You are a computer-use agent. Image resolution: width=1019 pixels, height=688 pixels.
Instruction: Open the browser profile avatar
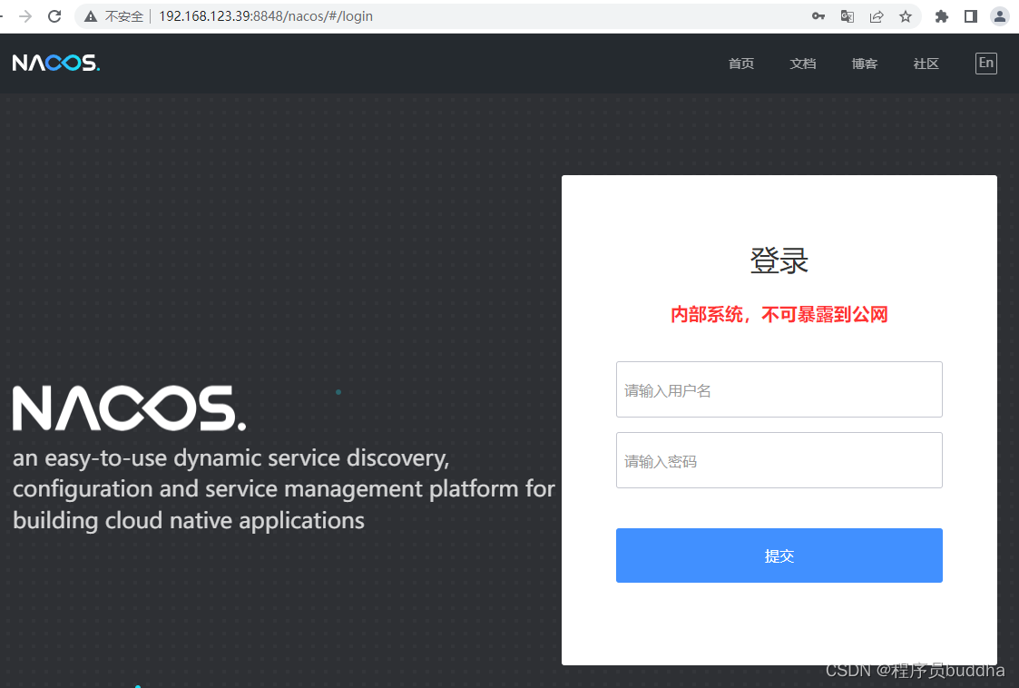click(x=1000, y=16)
